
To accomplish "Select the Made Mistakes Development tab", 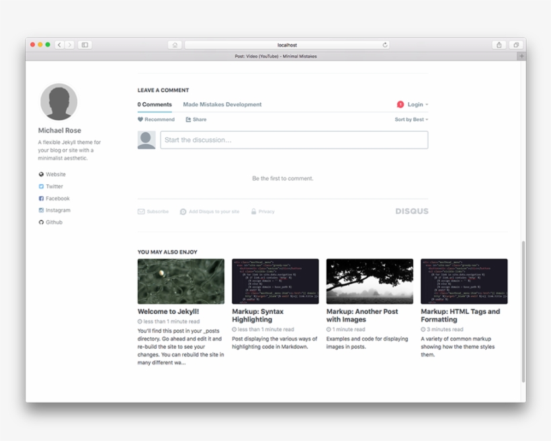I will coord(222,104).
